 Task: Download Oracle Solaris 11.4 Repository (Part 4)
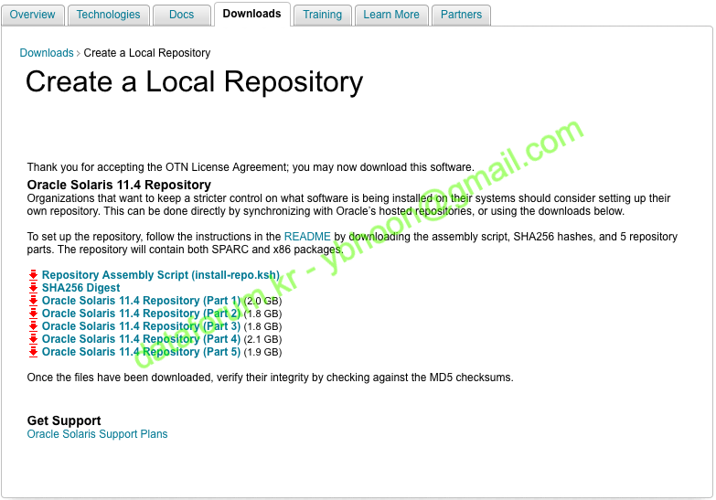[141, 339]
